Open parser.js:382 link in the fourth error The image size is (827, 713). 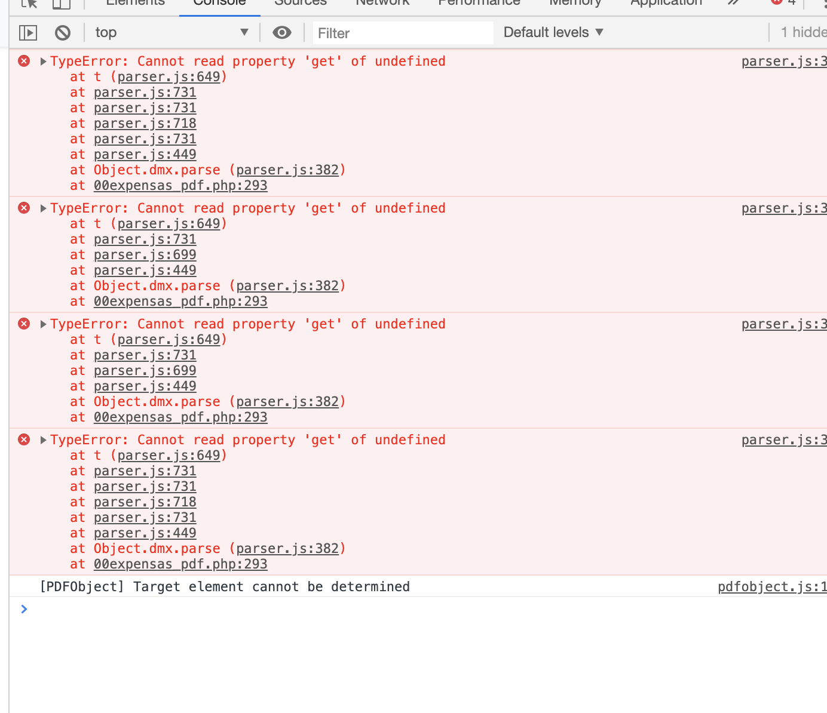[x=287, y=549]
